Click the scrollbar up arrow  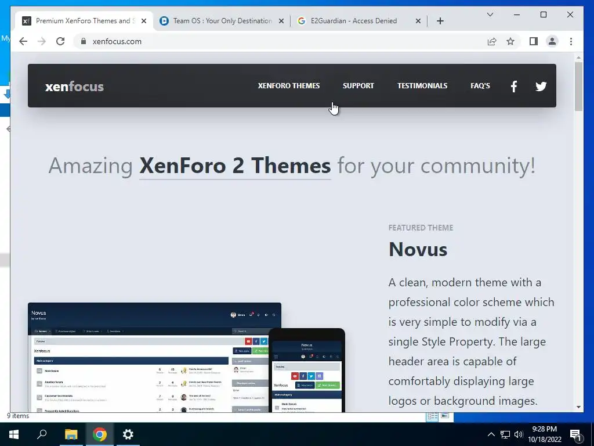pos(578,57)
